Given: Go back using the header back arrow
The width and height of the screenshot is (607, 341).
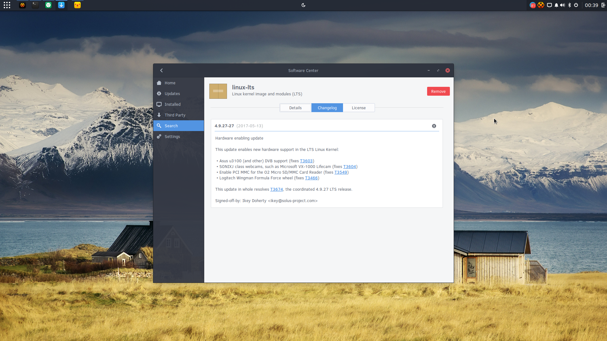Looking at the screenshot, I should point(161,70).
